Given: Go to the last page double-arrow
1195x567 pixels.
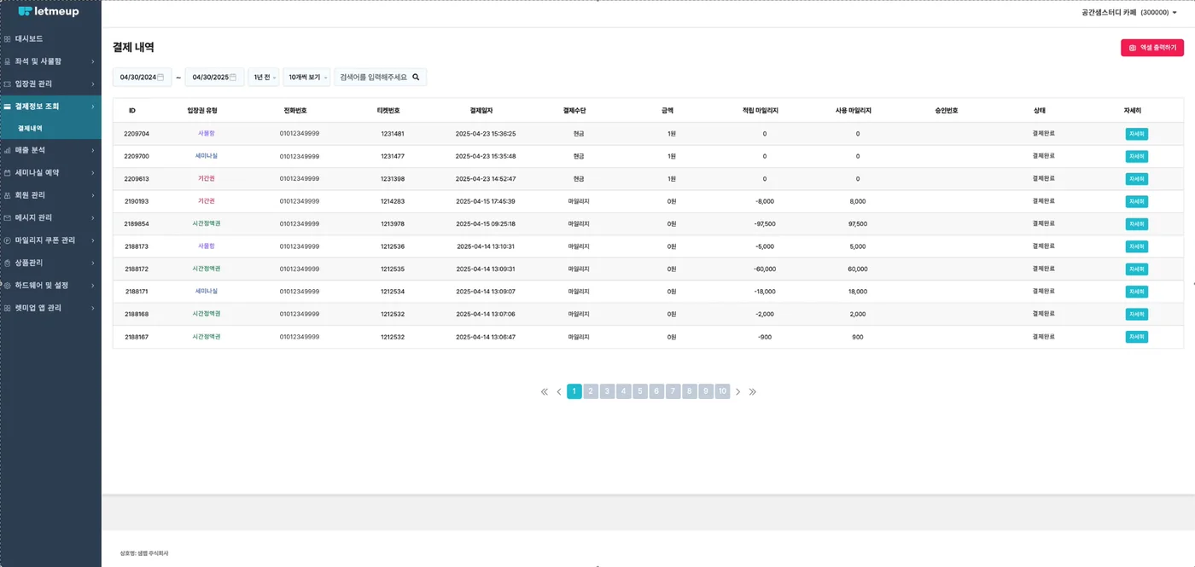Looking at the screenshot, I should [753, 391].
